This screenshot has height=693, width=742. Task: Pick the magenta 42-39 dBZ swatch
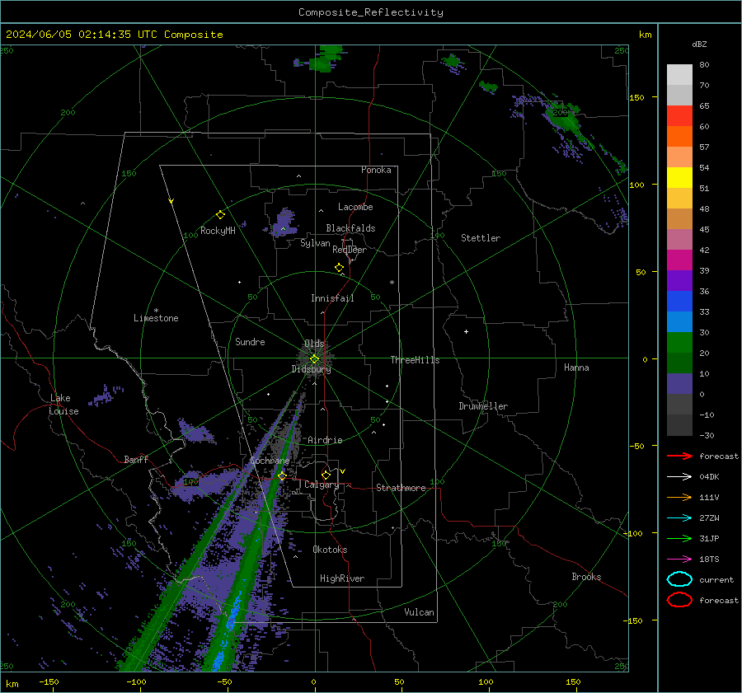pyautogui.click(x=679, y=260)
